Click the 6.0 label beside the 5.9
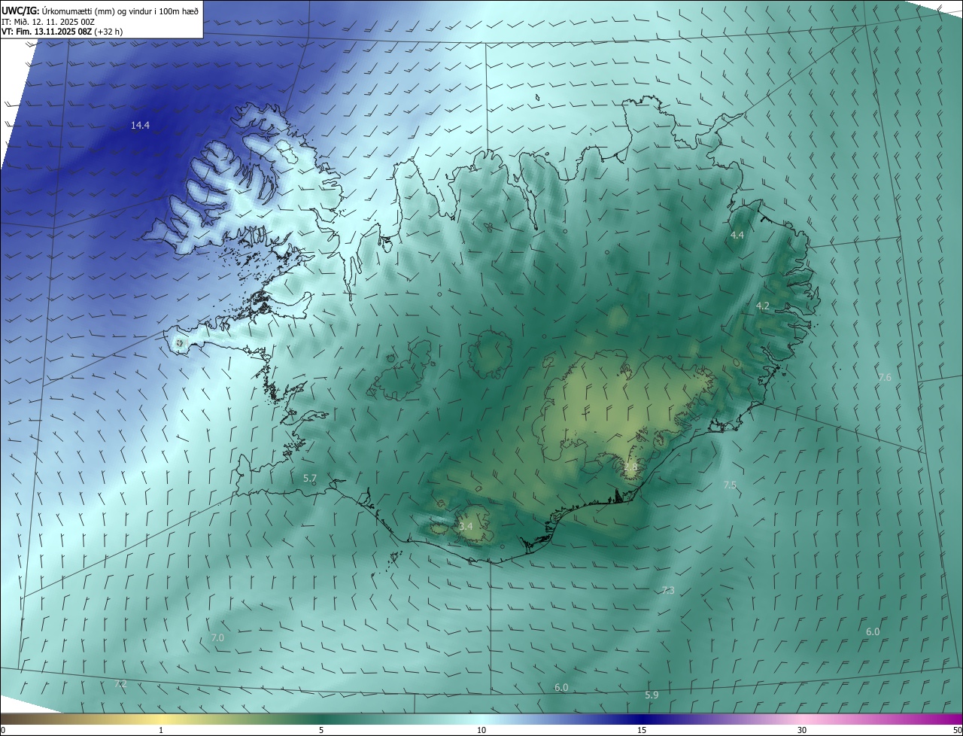This screenshot has width=963, height=736. [561, 688]
